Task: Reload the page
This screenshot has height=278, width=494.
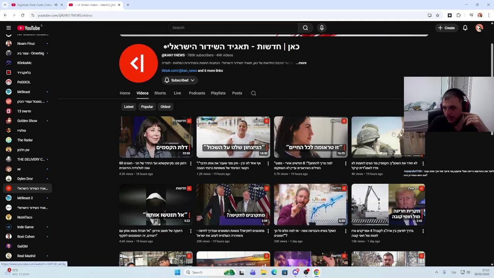Action: 23,15
